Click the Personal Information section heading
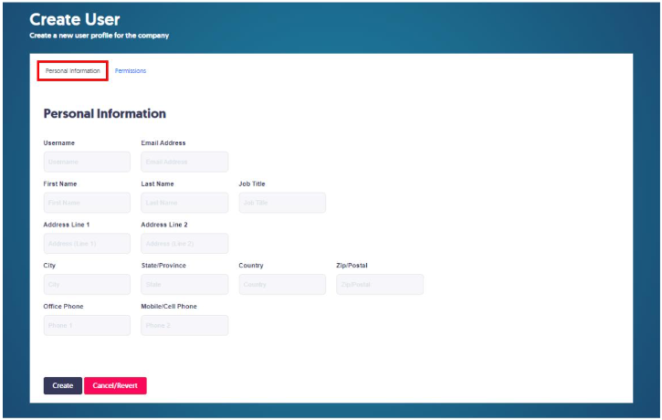The height and width of the screenshot is (420, 662). click(105, 113)
